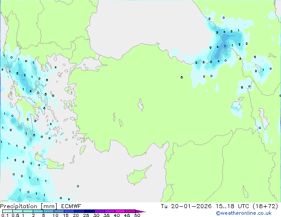The image size is (281, 217).
Task: Click the 'ECMWF' model label
Action: click(71, 206)
